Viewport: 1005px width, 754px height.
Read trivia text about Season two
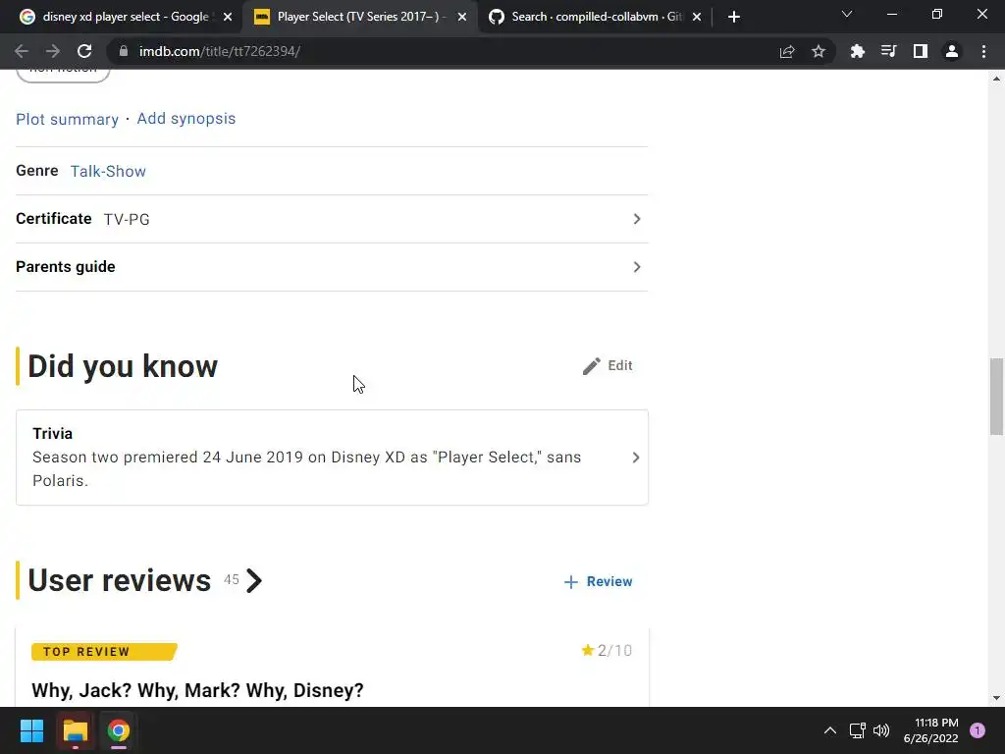[x=307, y=468]
